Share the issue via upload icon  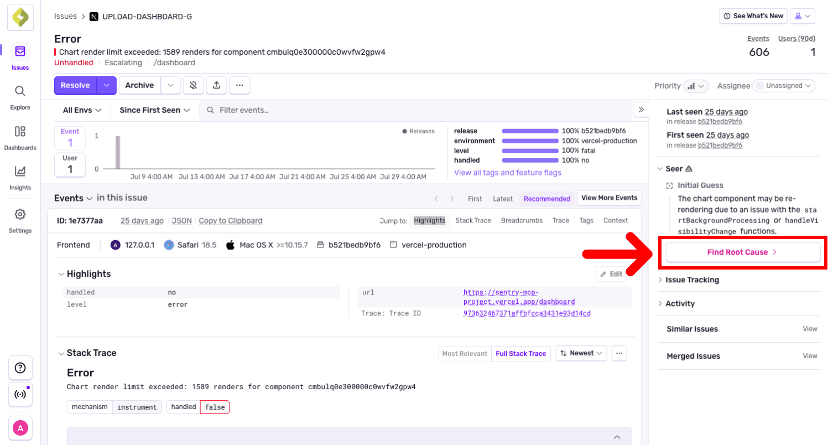216,85
